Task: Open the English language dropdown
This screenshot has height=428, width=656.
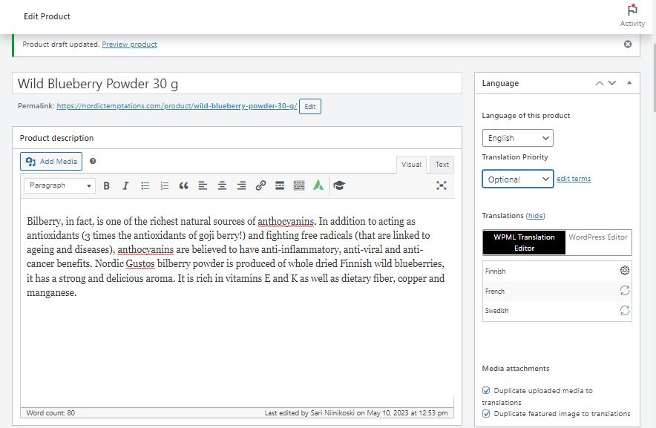Action: tap(517, 138)
